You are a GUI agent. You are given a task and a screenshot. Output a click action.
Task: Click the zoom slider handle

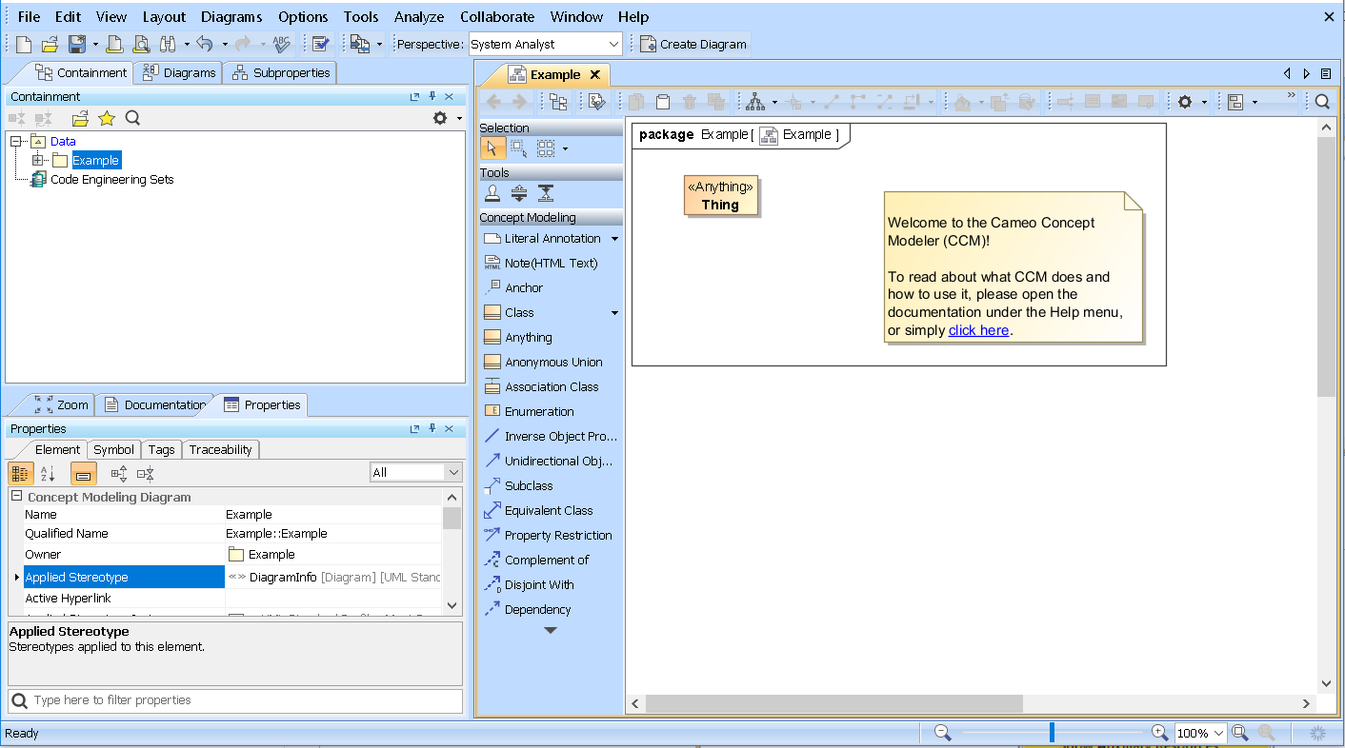click(x=1052, y=732)
